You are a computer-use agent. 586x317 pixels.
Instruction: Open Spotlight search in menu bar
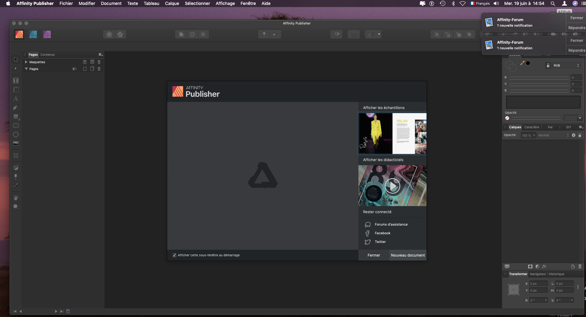tap(553, 3)
